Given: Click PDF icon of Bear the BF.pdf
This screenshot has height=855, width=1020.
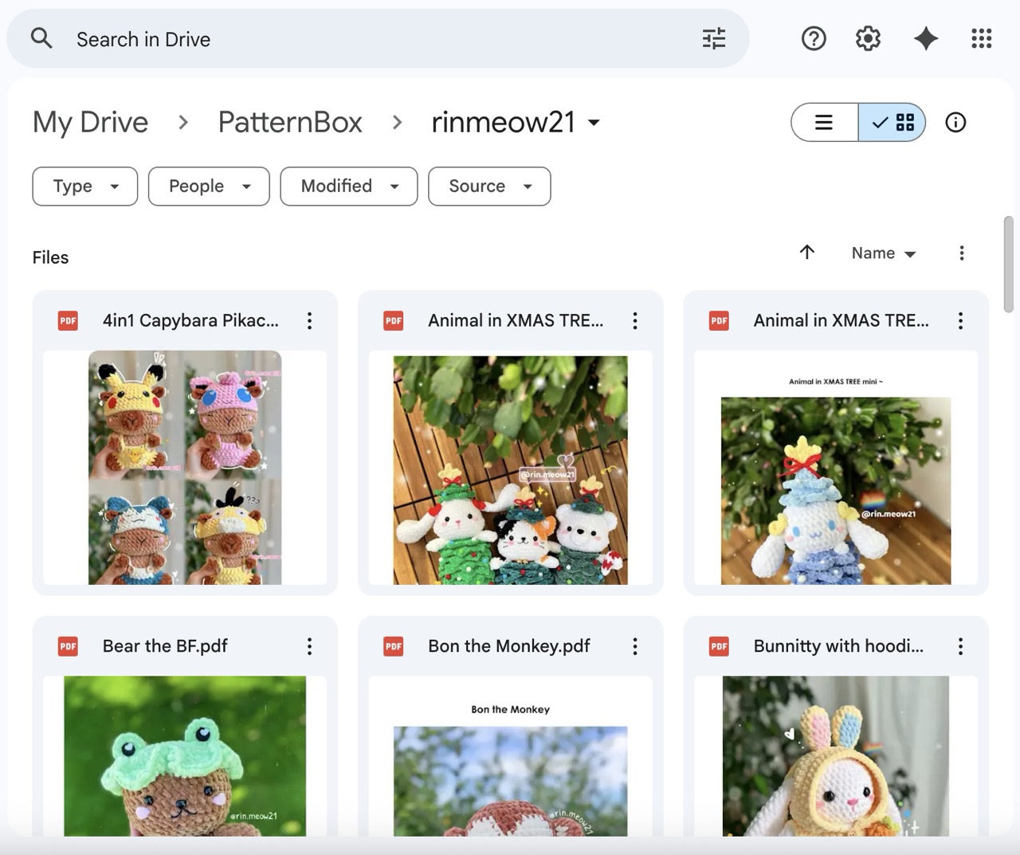Looking at the screenshot, I should [69, 646].
